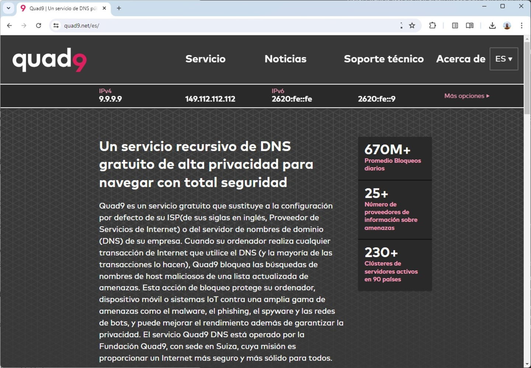Click the scrollbar up arrow
This screenshot has width=531, height=368.
tap(527, 39)
